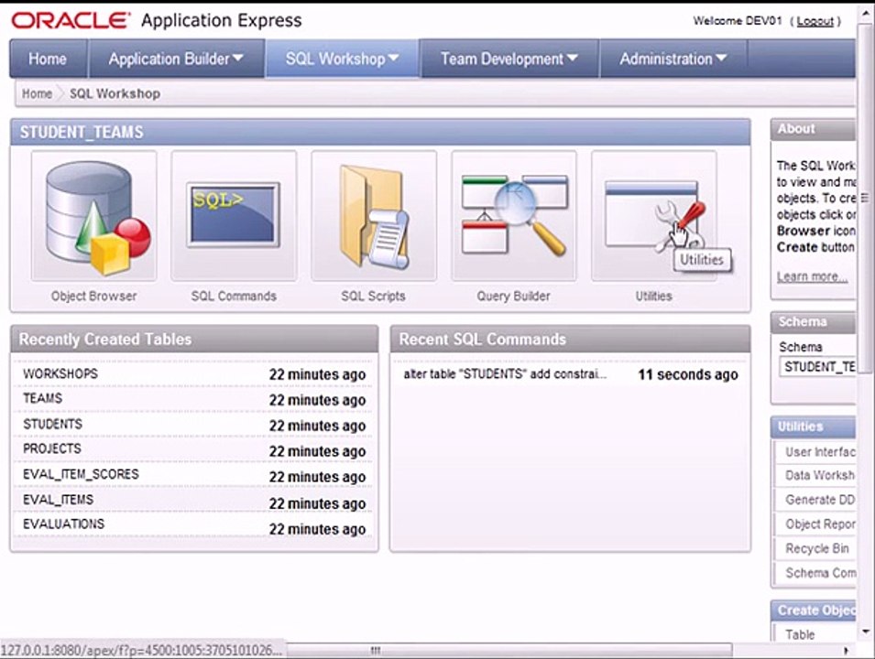Open Recycle Bin in Utilities sidebar

[817, 548]
